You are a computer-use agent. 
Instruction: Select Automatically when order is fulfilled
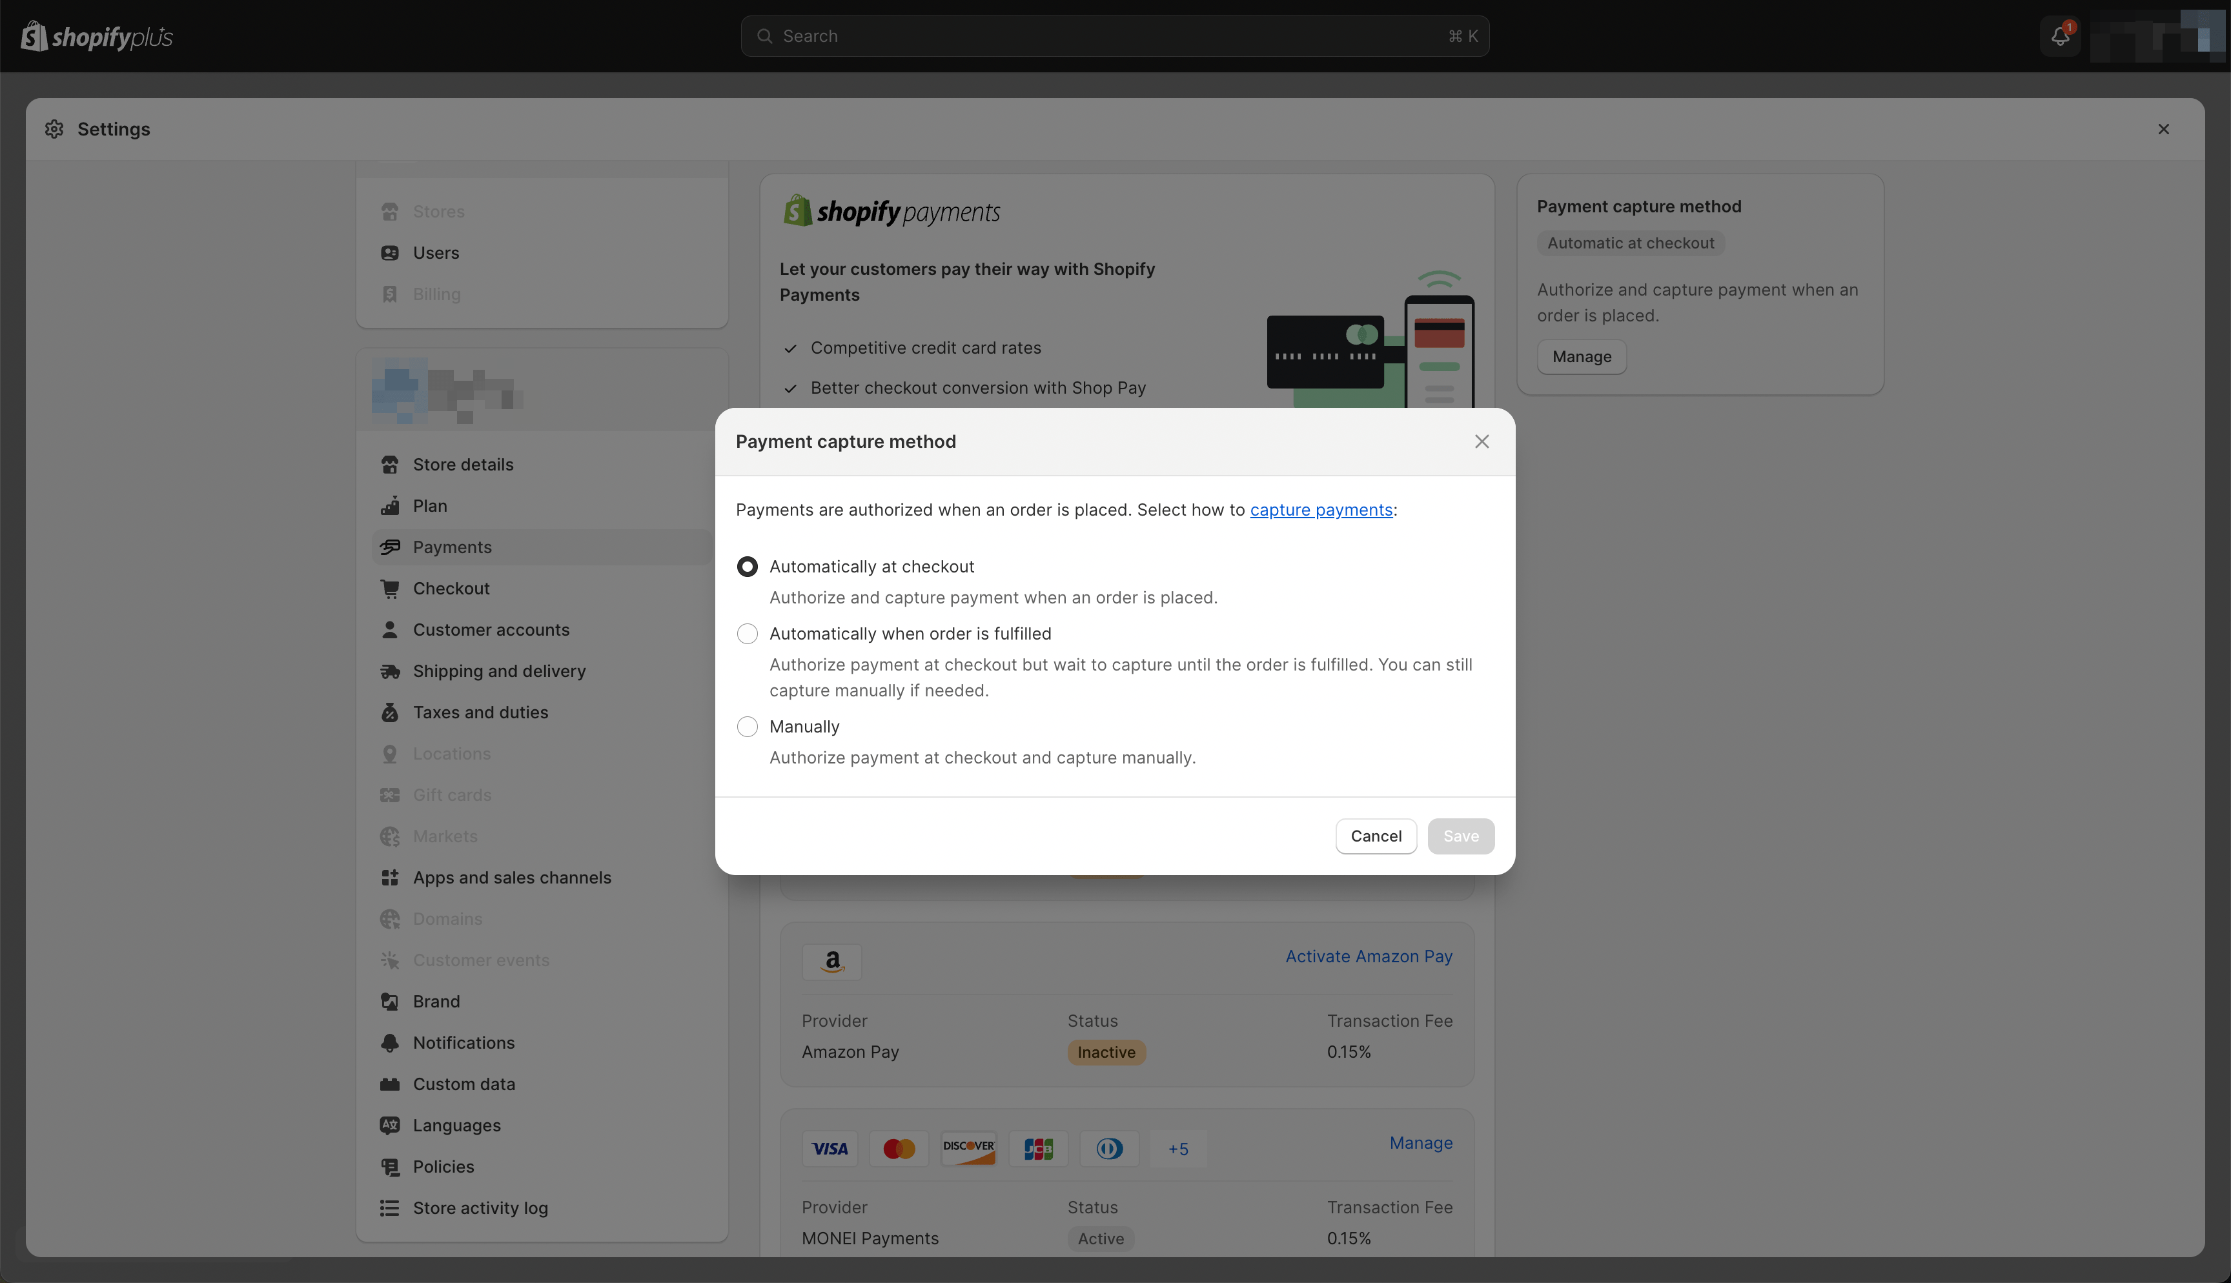pos(747,632)
